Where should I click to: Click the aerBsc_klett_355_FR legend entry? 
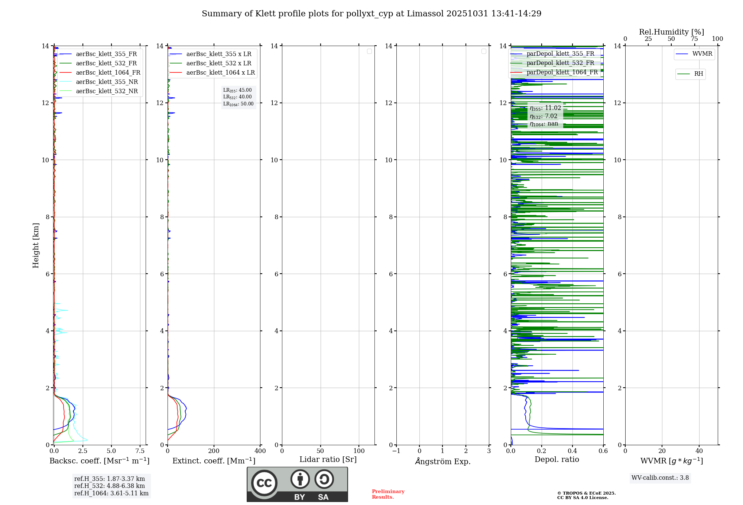106,54
